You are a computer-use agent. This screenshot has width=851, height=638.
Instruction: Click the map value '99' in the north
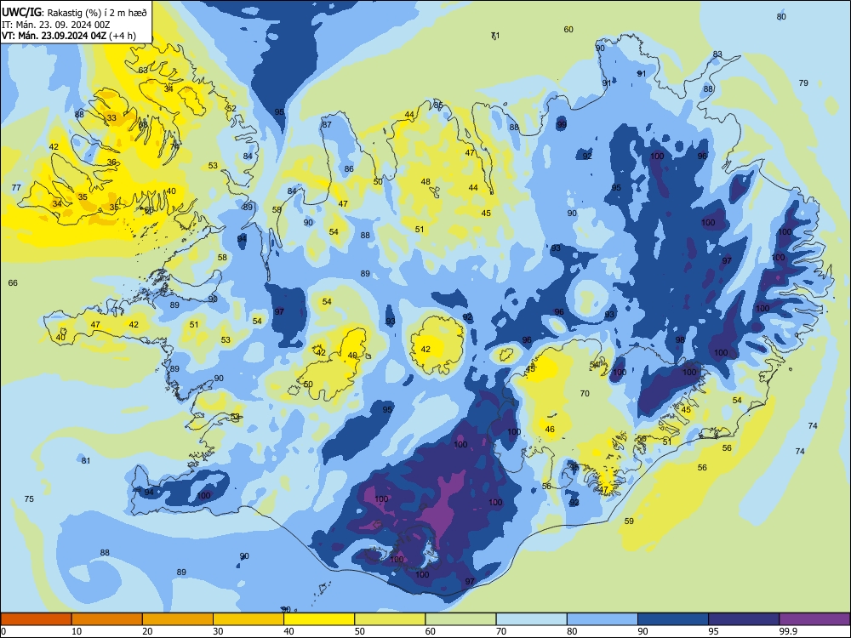coord(562,124)
